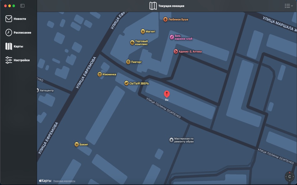
Task: Click the Мастерская по ремонту обуви label
Action: [x=184, y=140]
